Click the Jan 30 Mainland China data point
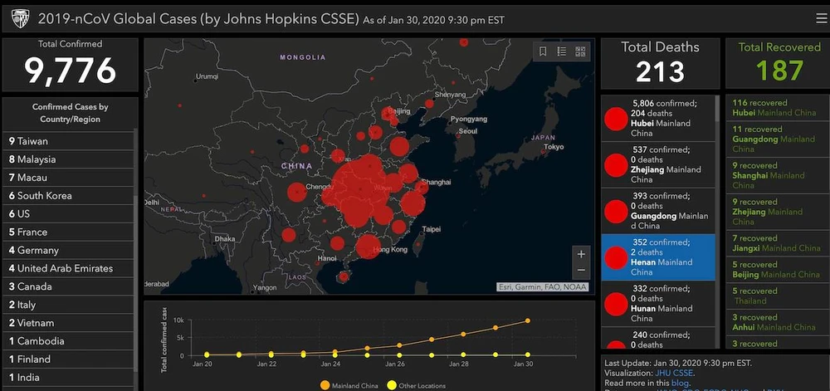This screenshot has width=830, height=391. tap(527, 320)
